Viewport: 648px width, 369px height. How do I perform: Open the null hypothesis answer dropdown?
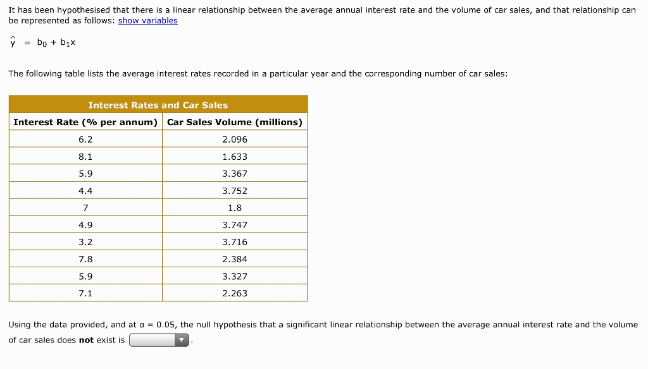point(159,340)
